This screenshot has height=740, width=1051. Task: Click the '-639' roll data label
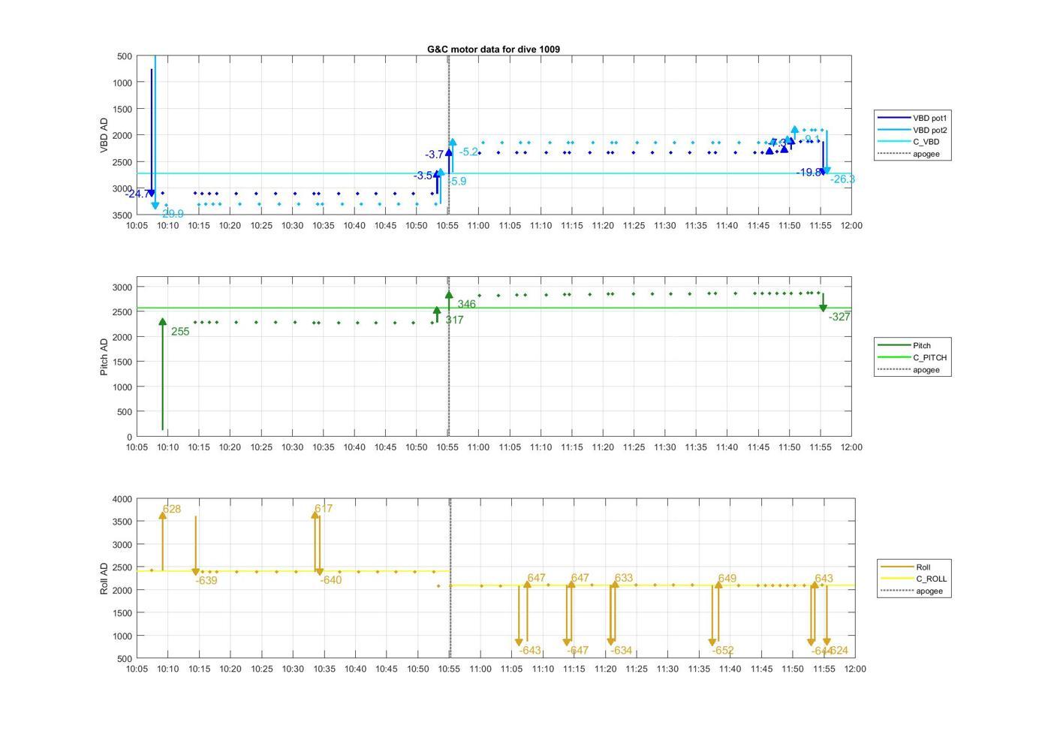pos(206,580)
